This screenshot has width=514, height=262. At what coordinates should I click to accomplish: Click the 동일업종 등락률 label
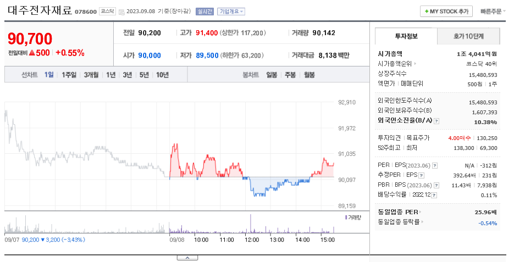point(399,222)
